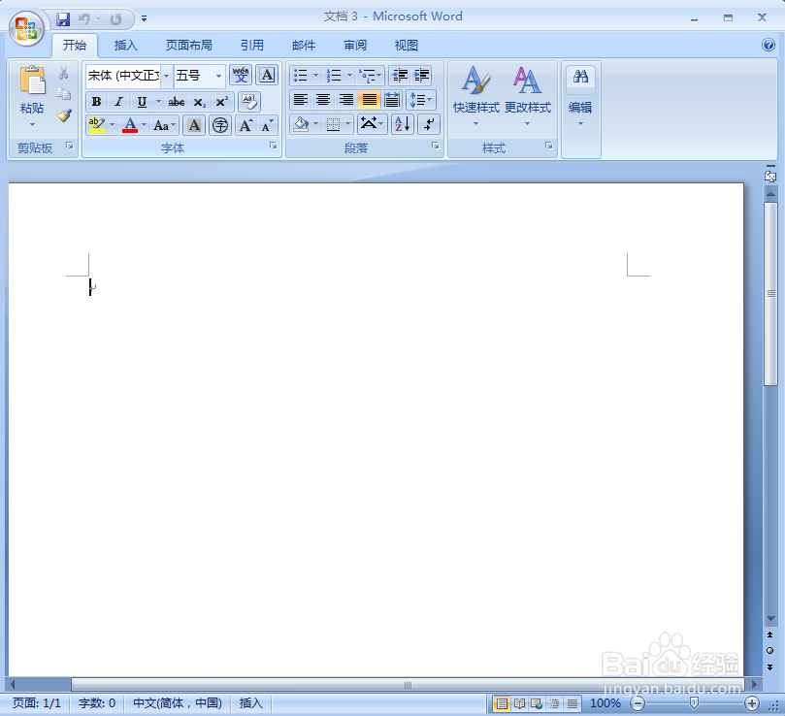The image size is (785, 716).
Task: Click the Clear Formatting eraser icon
Action: (x=248, y=102)
